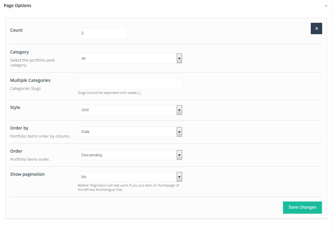Click the Page Options header title
Viewport: 332px width, 229px height.
point(18,6)
